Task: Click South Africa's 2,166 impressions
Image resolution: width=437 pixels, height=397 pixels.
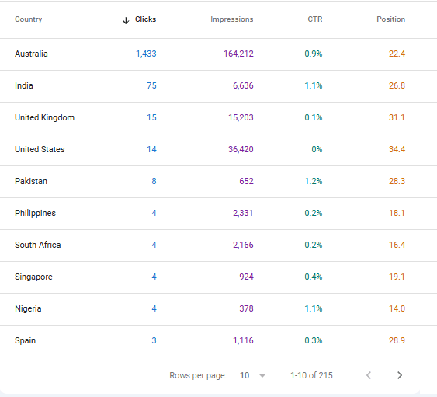Action: [x=243, y=245]
